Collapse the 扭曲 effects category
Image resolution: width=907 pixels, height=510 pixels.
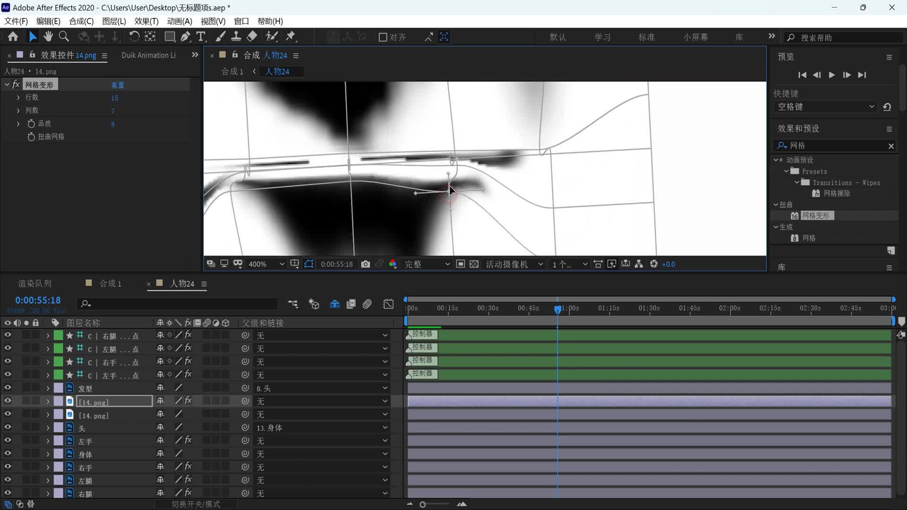click(x=776, y=204)
